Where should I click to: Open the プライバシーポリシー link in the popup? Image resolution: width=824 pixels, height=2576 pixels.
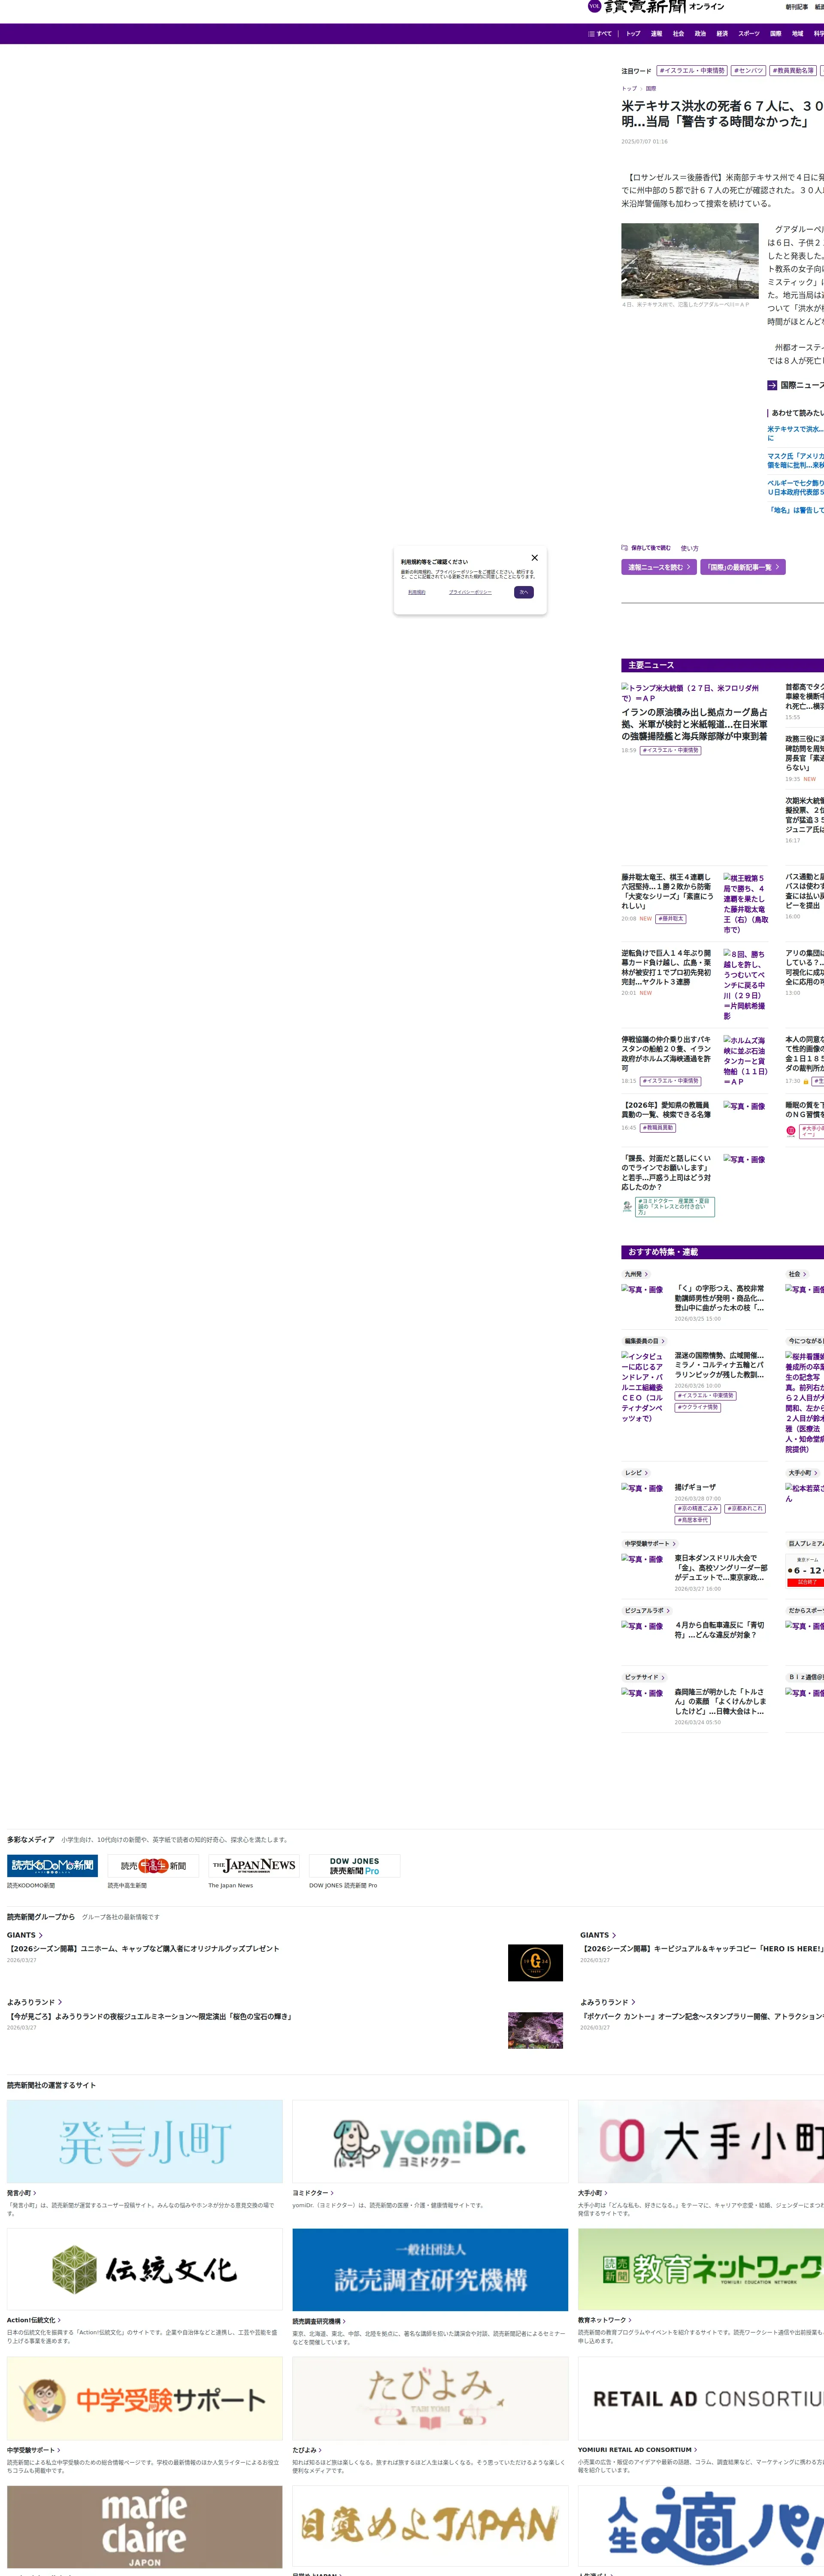470,592
